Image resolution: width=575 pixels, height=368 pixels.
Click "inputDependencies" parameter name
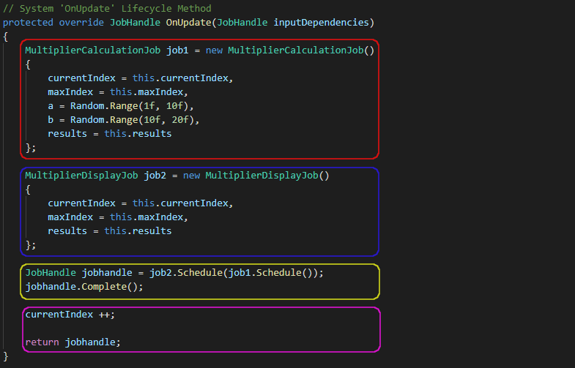tap(322, 23)
